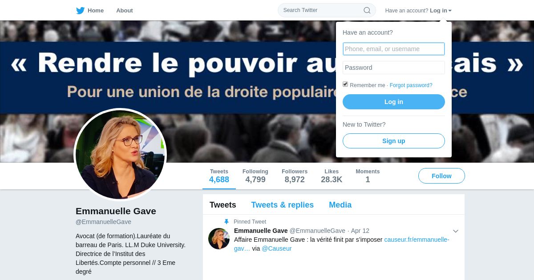Click the Twitter bird Home icon
Viewport: 534px width, 280px height.
point(80,11)
